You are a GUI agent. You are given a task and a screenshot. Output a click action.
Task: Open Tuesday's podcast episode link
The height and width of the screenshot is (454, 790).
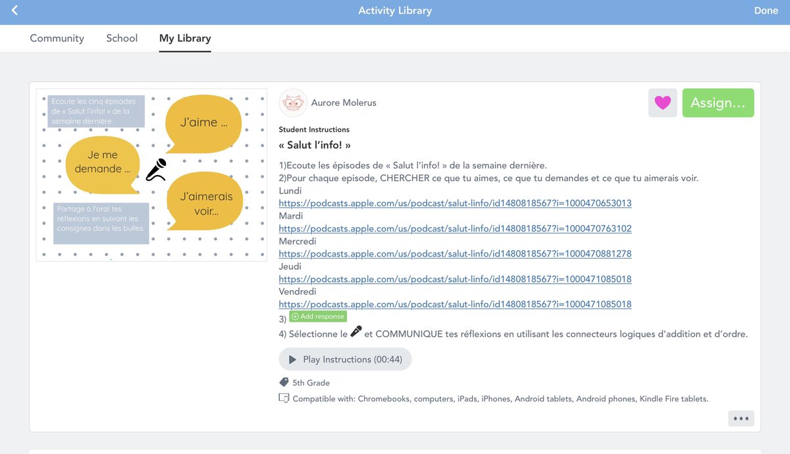[x=455, y=228]
